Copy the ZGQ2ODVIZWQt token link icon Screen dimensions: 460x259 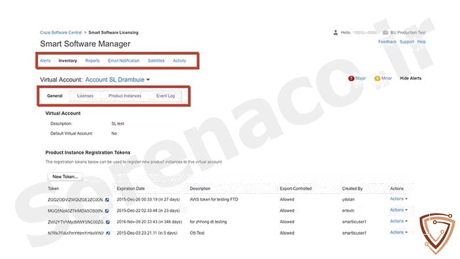pos(107,200)
